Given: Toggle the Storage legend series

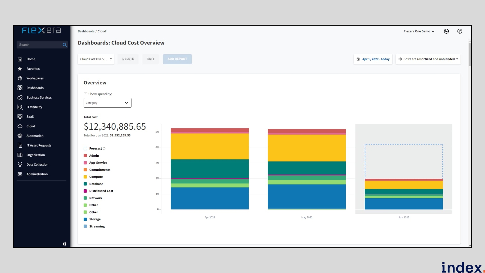Looking at the screenshot, I should pos(95,219).
